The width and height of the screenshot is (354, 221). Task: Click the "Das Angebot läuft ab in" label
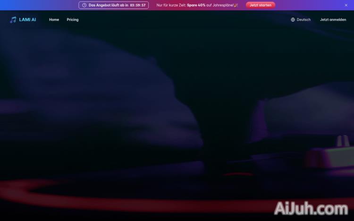pyautogui.click(x=108, y=5)
